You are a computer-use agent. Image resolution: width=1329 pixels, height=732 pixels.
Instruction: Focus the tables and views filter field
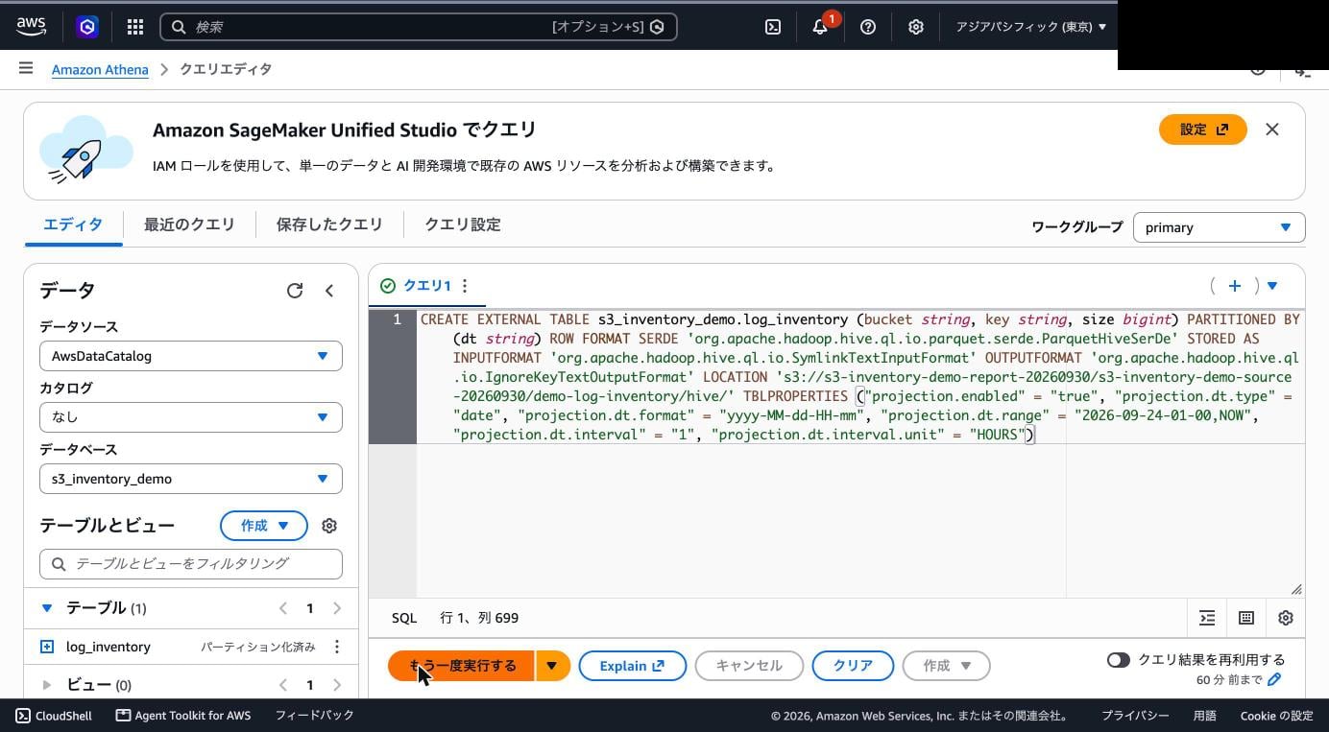click(191, 564)
